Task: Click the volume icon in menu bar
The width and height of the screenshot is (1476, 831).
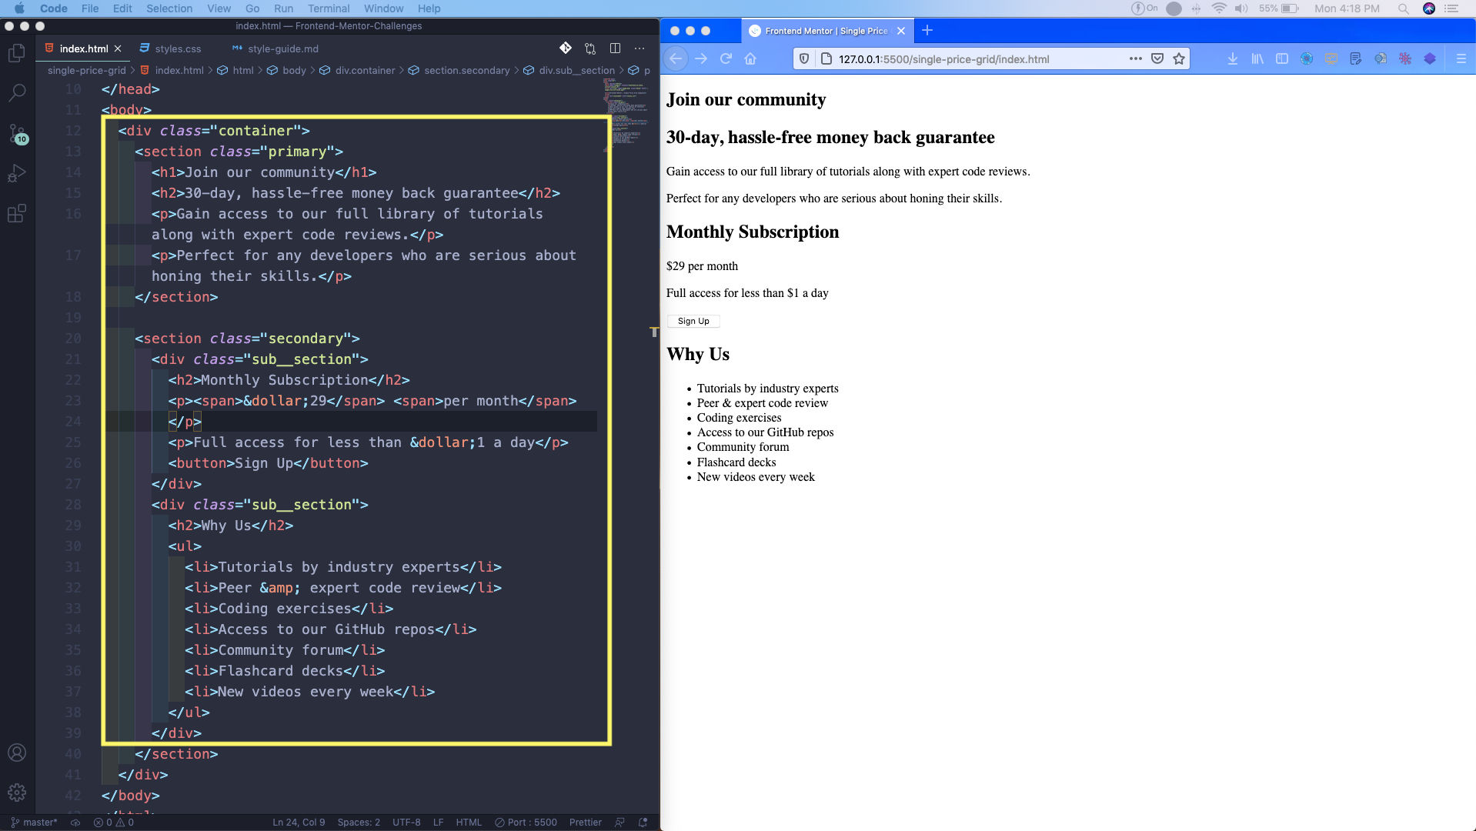Action: click(x=1241, y=8)
